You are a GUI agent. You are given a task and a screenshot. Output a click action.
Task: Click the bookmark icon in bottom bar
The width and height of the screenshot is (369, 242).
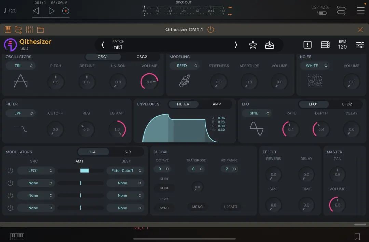pyautogui.click(x=357, y=237)
